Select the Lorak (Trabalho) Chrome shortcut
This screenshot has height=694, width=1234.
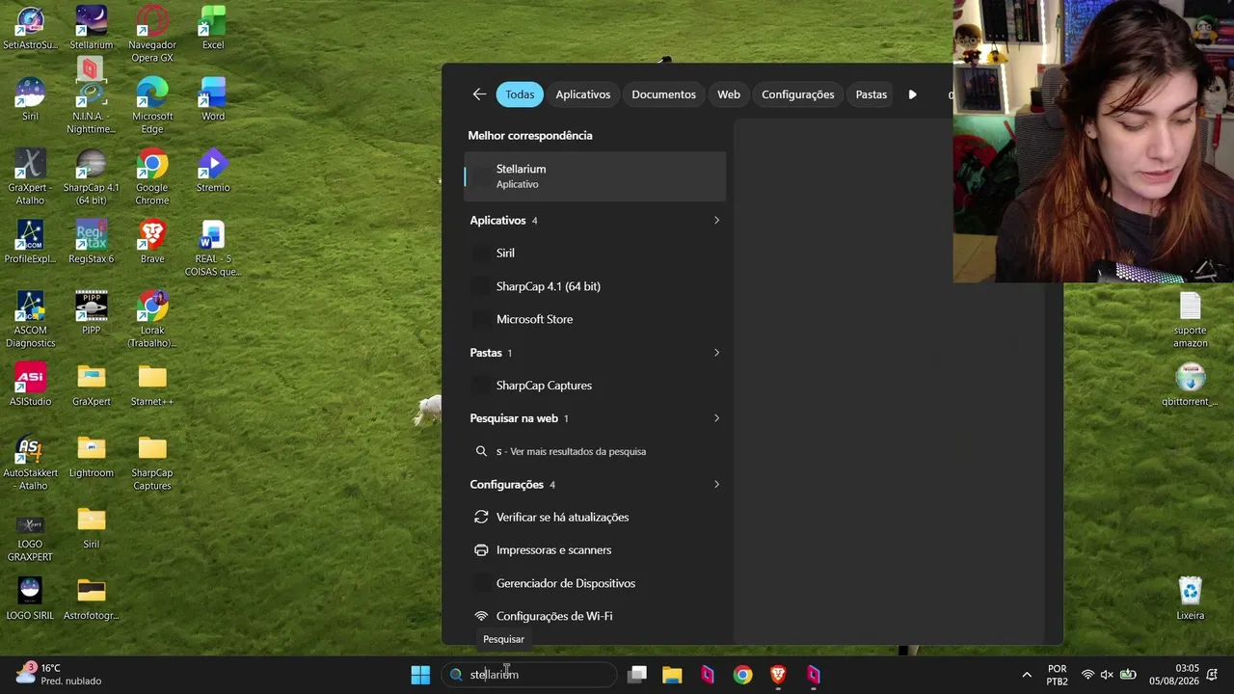coord(152,320)
